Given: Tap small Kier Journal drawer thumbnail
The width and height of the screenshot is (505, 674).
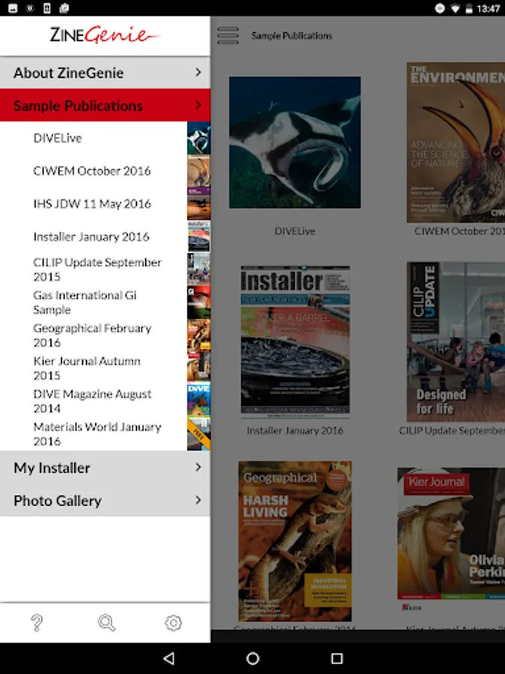Looking at the screenshot, I should tap(199, 368).
